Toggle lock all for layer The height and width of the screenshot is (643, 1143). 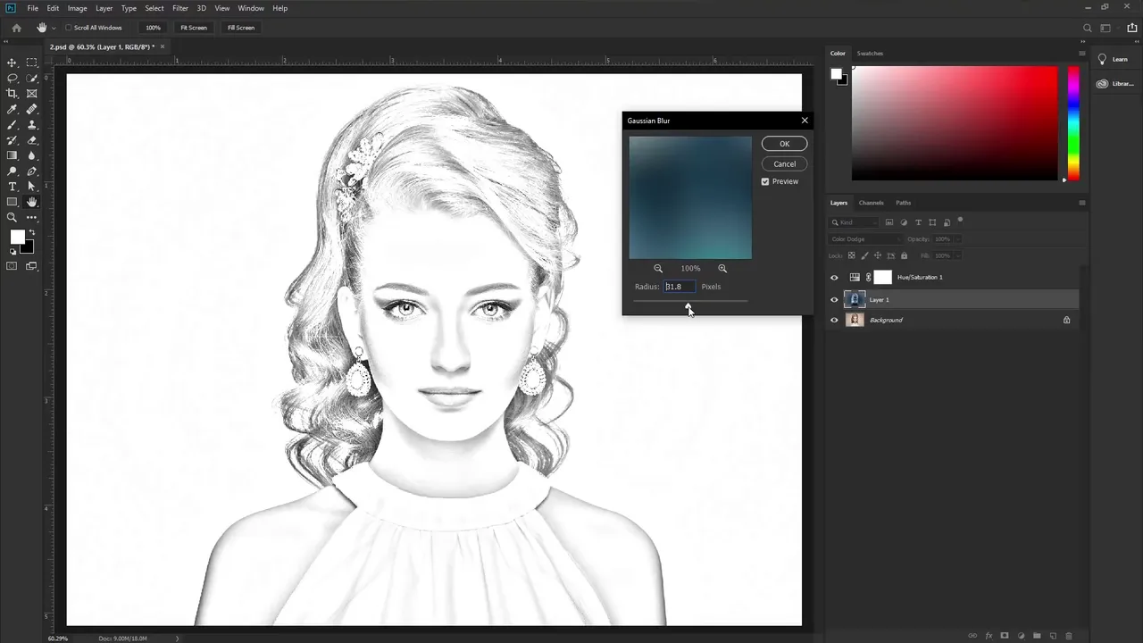coord(904,255)
